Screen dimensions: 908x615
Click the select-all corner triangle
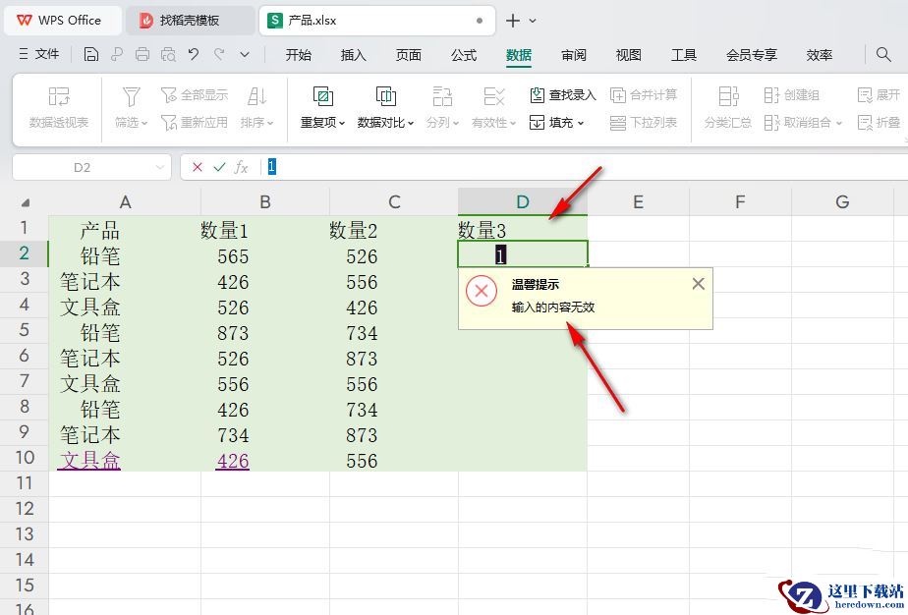tap(25, 202)
